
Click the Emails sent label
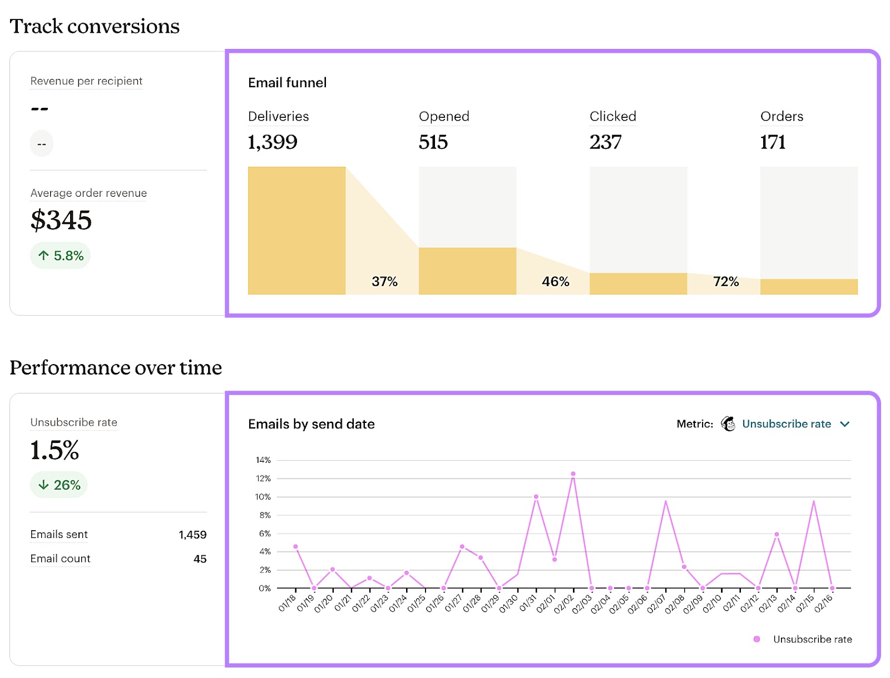pyautogui.click(x=58, y=535)
